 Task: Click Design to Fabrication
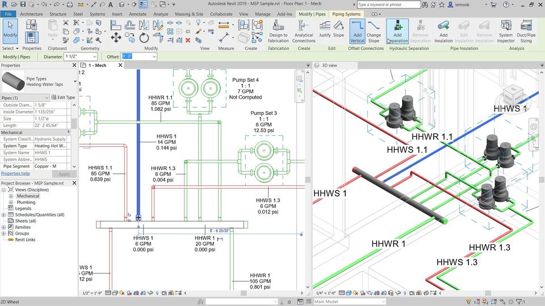(x=278, y=31)
